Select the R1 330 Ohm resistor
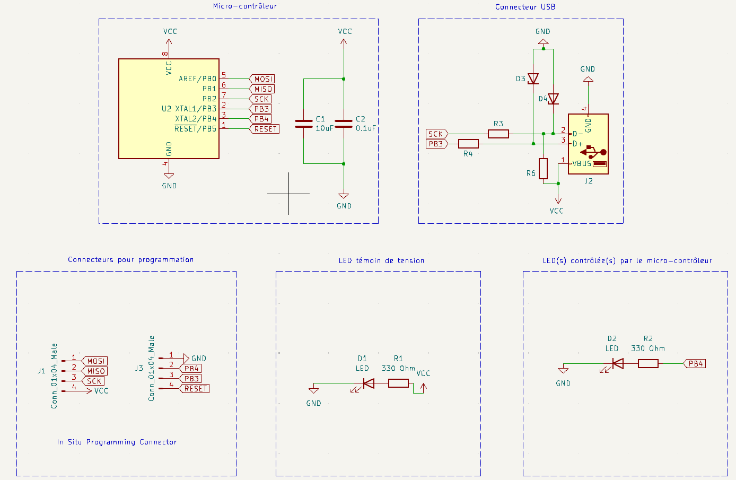736x480 pixels. click(398, 383)
